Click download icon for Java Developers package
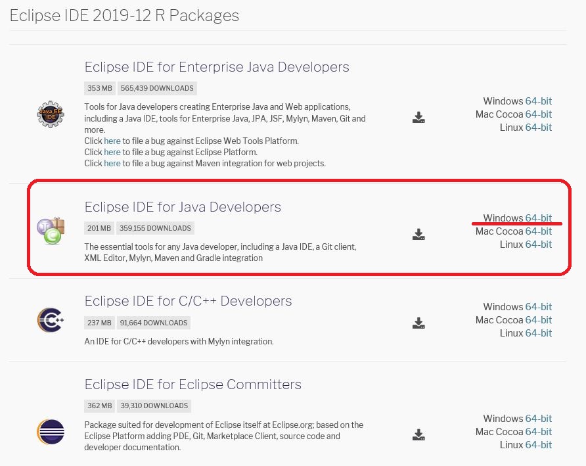Image resolution: width=586 pixels, height=466 pixels. pyautogui.click(x=418, y=235)
